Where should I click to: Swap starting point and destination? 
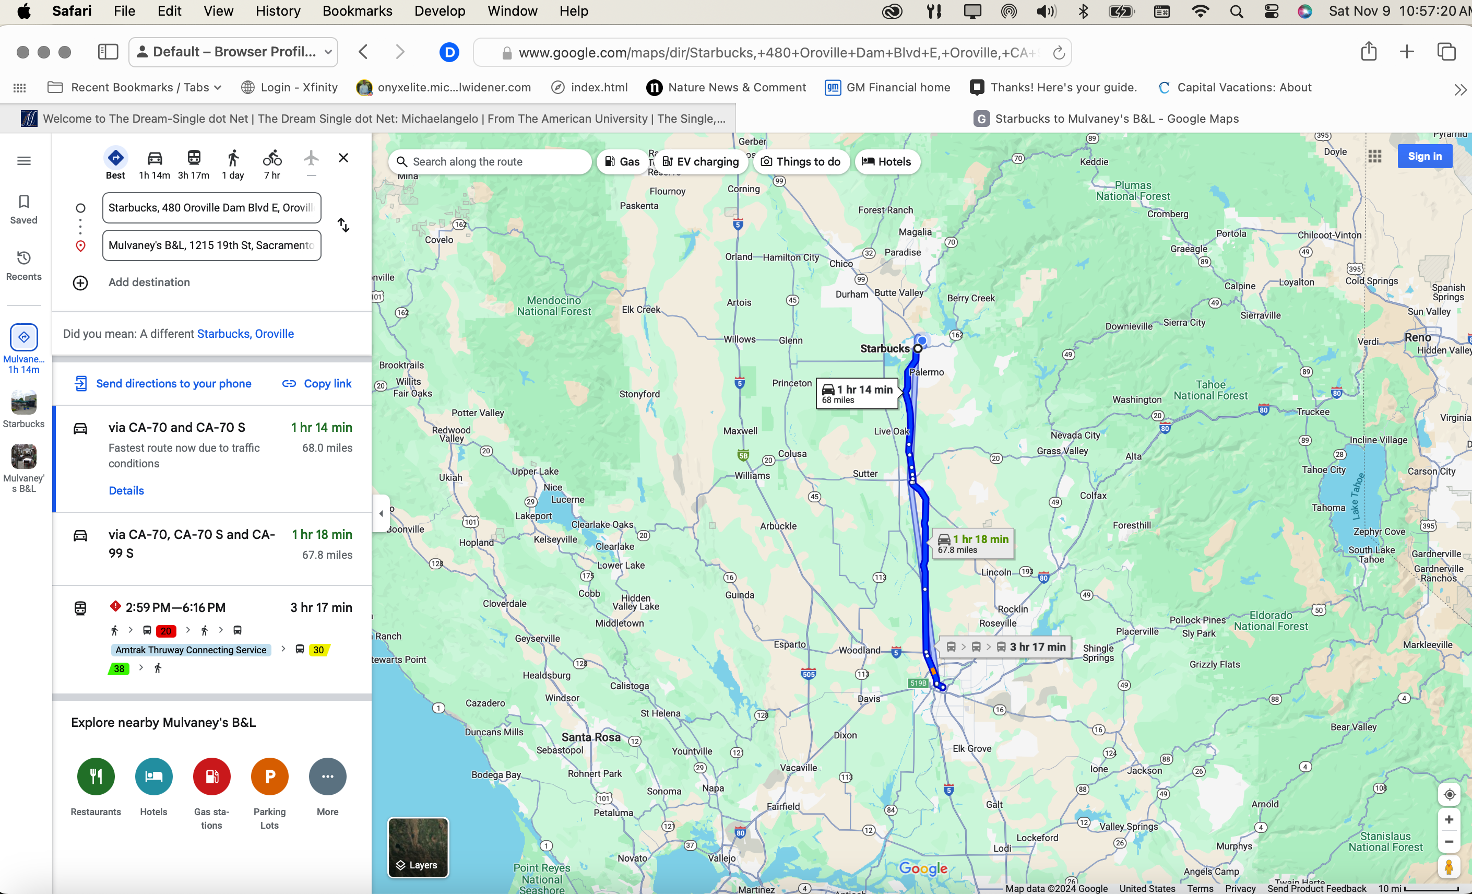[x=343, y=225]
